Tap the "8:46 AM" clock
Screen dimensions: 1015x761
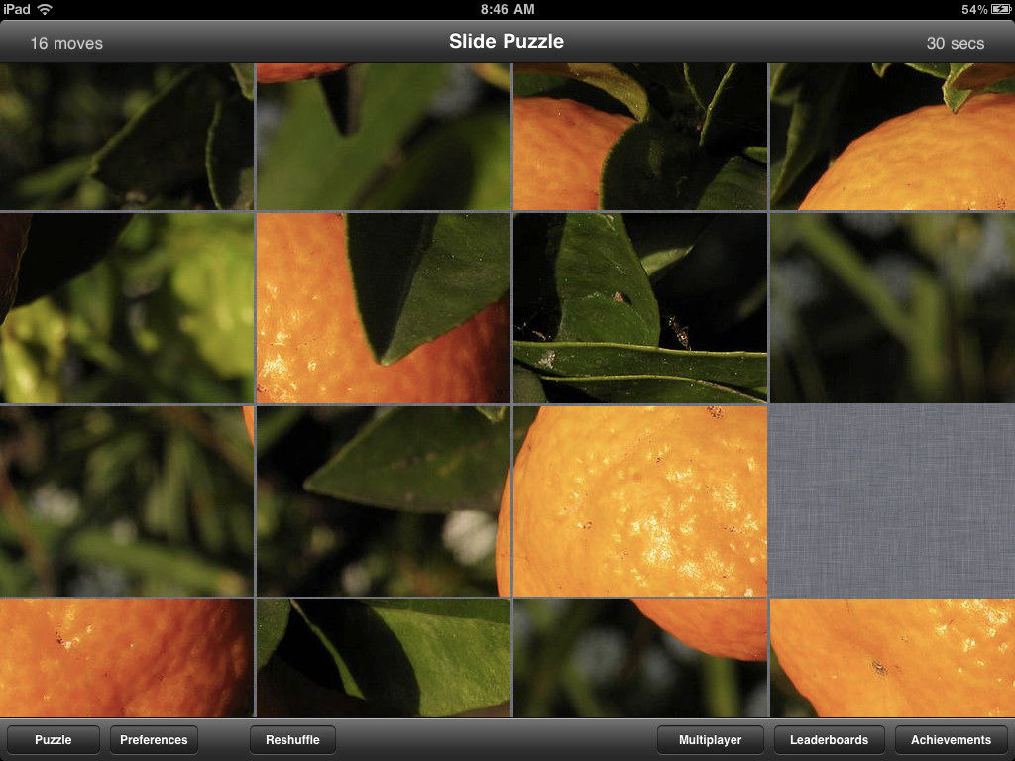coord(507,9)
